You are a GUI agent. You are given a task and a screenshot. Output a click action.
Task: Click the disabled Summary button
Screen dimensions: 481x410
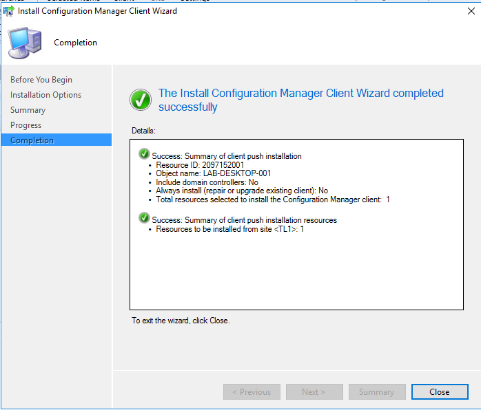(x=377, y=391)
